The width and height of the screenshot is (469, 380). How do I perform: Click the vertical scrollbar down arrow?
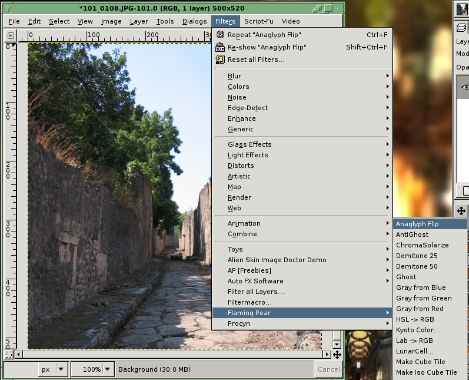click(x=337, y=345)
